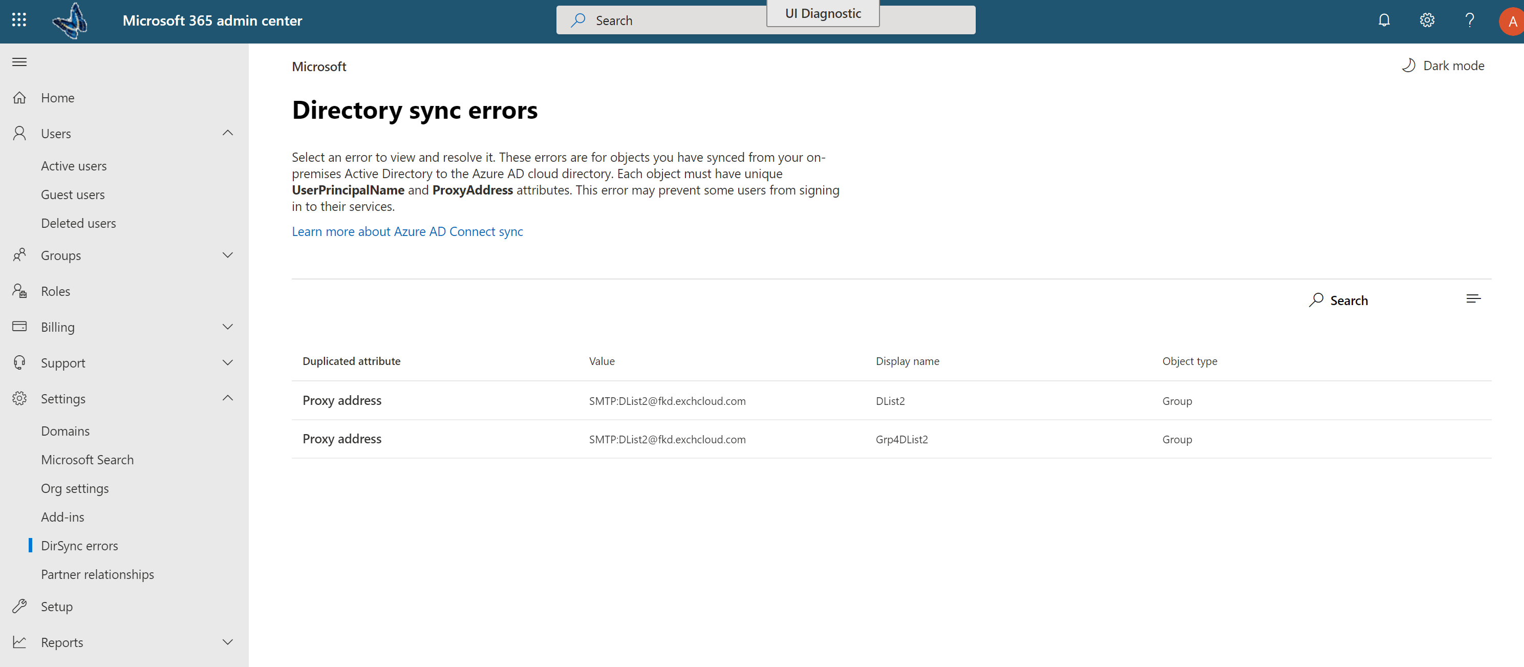The image size is (1524, 667).
Task: Click the help question mark icon
Action: [1469, 19]
